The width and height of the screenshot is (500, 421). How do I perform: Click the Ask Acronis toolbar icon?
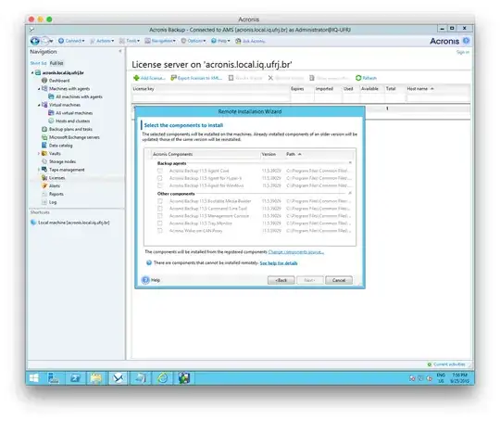238,41
